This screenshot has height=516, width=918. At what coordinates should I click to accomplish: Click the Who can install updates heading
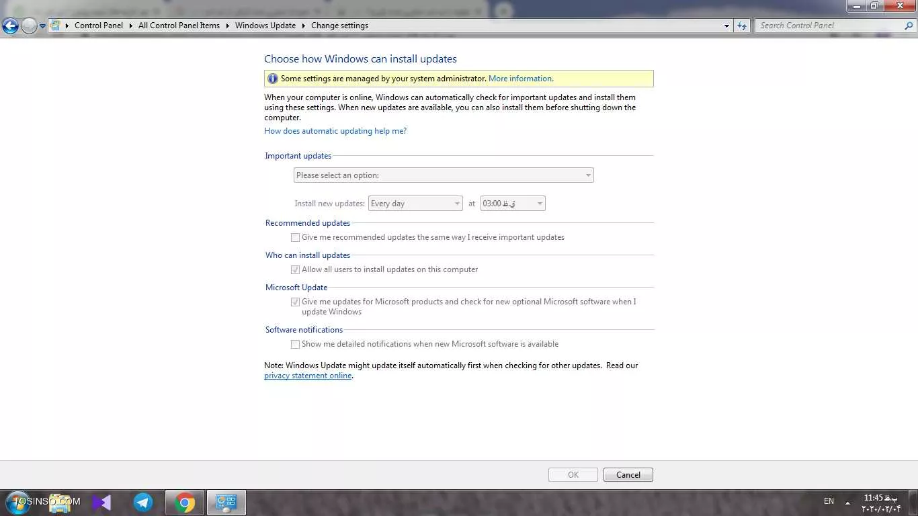click(308, 255)
